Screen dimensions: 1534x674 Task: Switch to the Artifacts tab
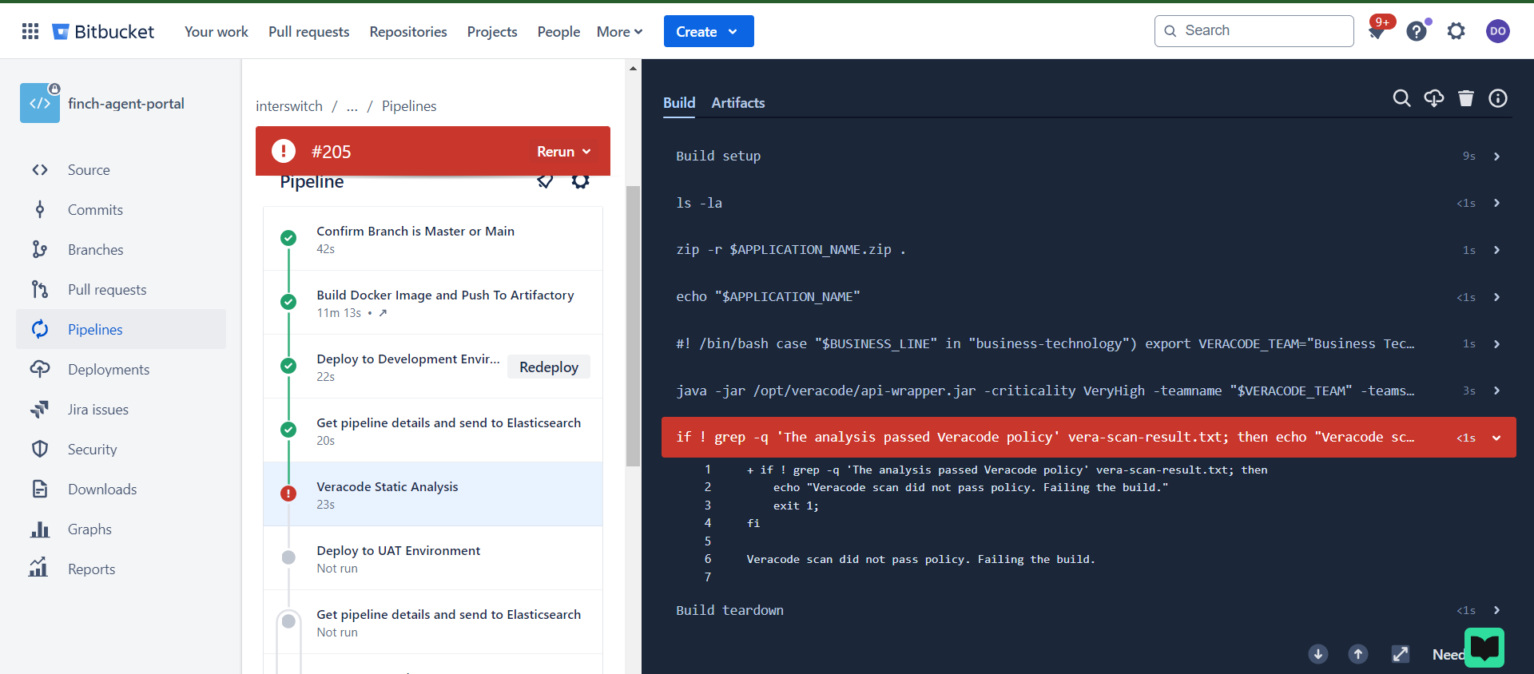pyautogui.click(x=737, y=103)
